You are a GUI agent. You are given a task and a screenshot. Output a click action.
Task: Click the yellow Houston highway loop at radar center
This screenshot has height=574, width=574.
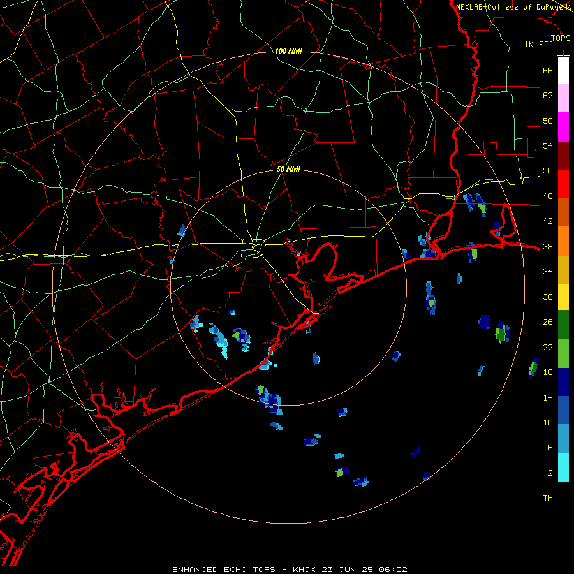coord(253,248)
